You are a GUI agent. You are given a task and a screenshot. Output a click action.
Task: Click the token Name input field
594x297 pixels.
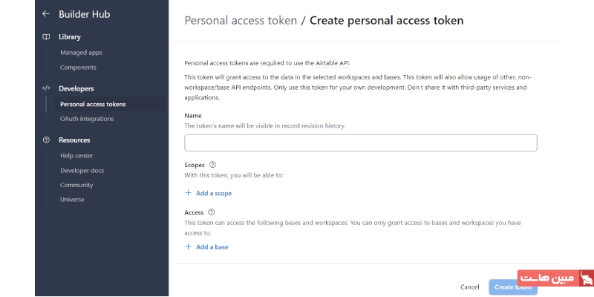[x=360, y=143]
